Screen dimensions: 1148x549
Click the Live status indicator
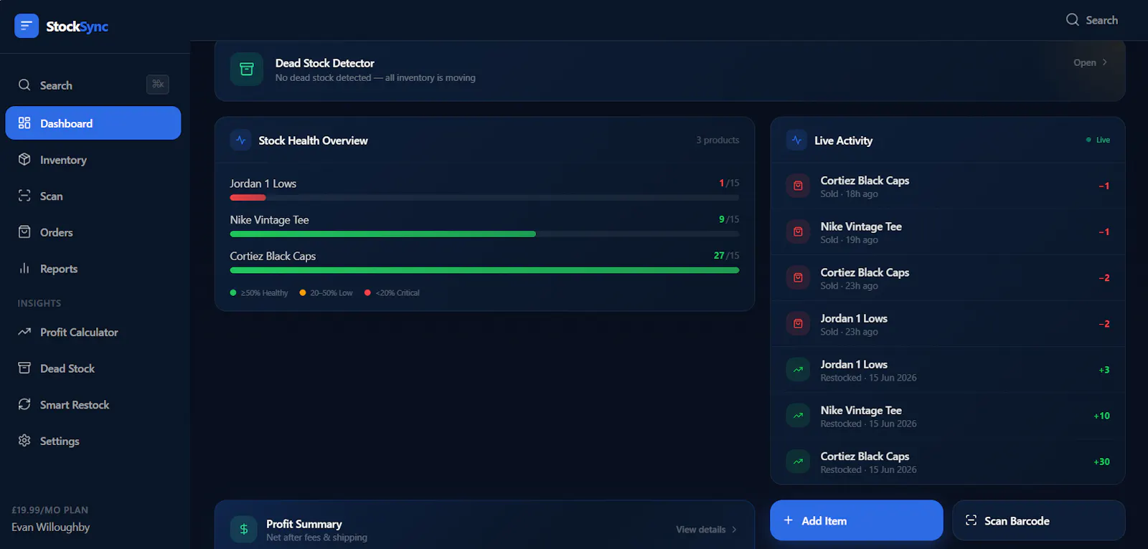point(1098,140)
